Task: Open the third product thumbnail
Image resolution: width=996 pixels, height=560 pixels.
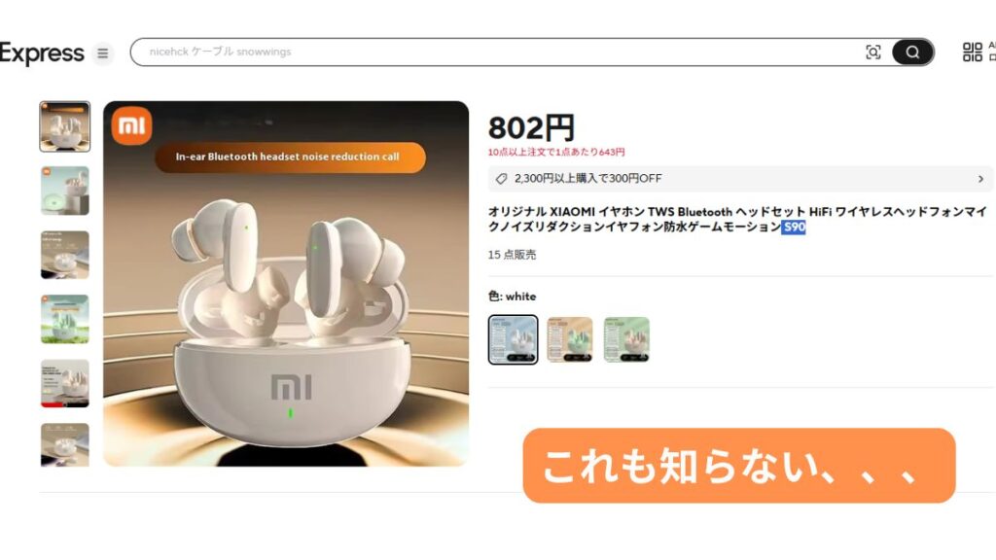Action: click(65, 255)
